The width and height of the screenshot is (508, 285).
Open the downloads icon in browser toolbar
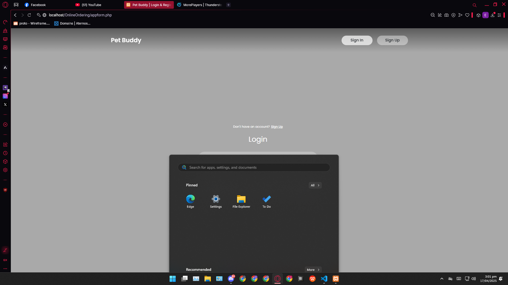point(492,15)
